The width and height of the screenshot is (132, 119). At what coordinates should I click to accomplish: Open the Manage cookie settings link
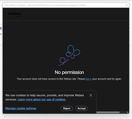click(x=21, y=108)
